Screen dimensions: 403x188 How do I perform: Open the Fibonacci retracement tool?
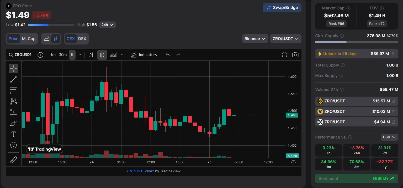pyautogui.click(x=13, y=90)
